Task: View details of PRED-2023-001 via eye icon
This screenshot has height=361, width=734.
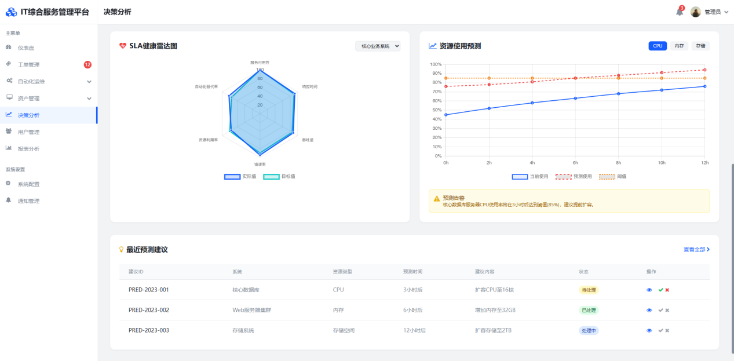Action: 649,290
